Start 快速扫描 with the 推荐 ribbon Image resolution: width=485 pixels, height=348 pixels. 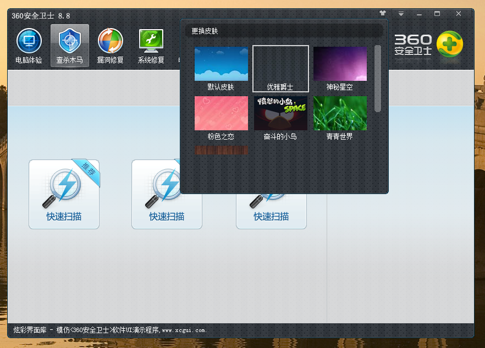tap(64, 194)
